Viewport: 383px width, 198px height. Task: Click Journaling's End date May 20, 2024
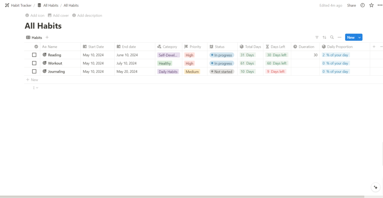(x=127, y=72)
